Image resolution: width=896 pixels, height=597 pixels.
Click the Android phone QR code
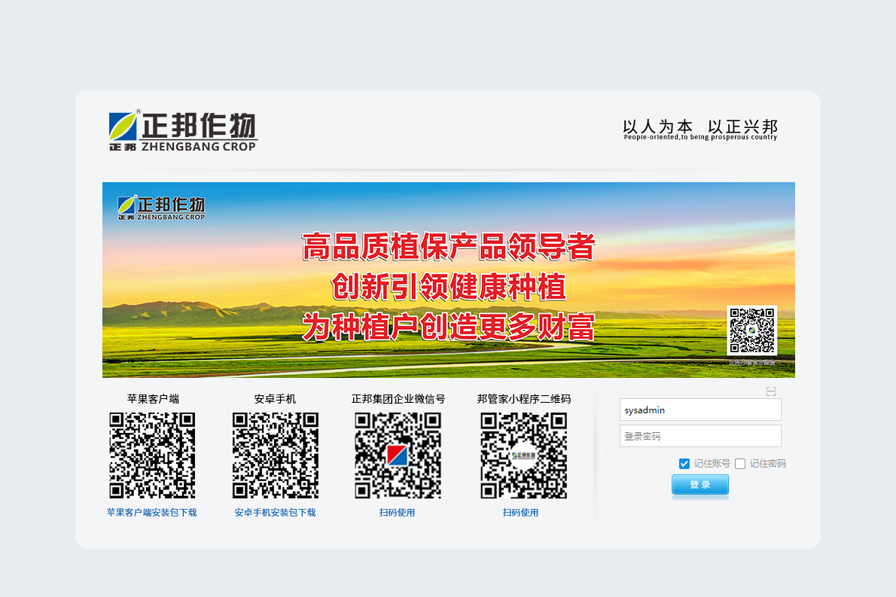click(275, 455)
